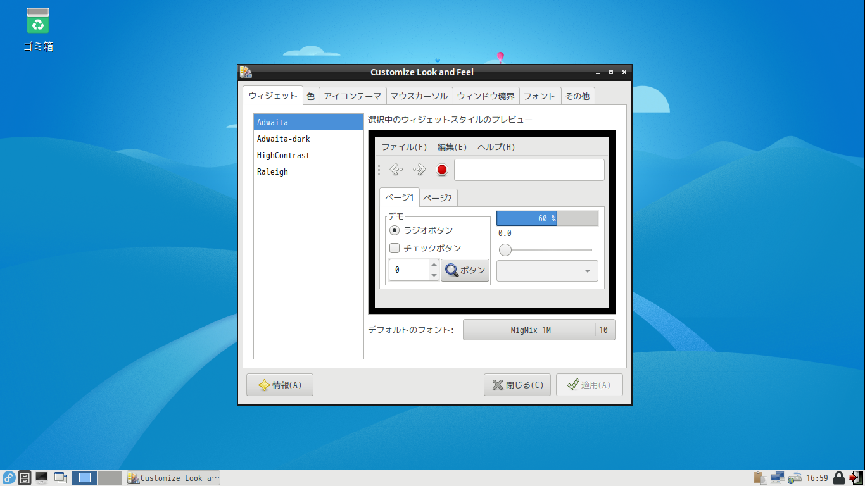Open the network connections tray icon
The image size is (865, 486).
click(778, 478)
